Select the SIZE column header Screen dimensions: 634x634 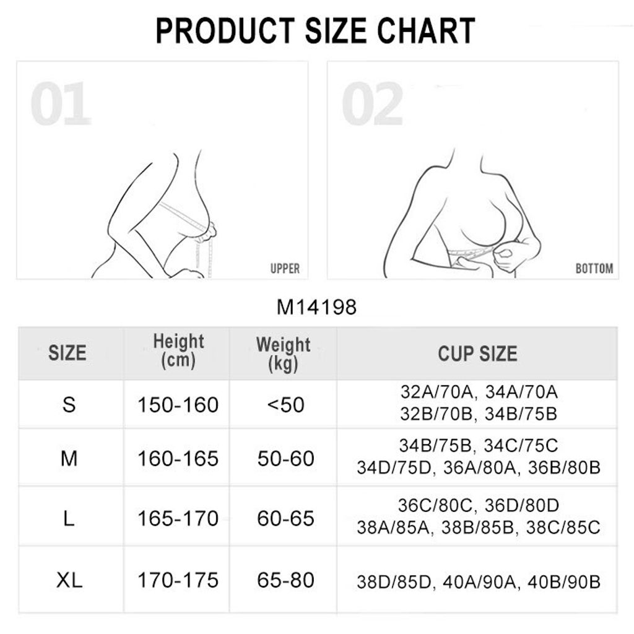tap(67, 353)
